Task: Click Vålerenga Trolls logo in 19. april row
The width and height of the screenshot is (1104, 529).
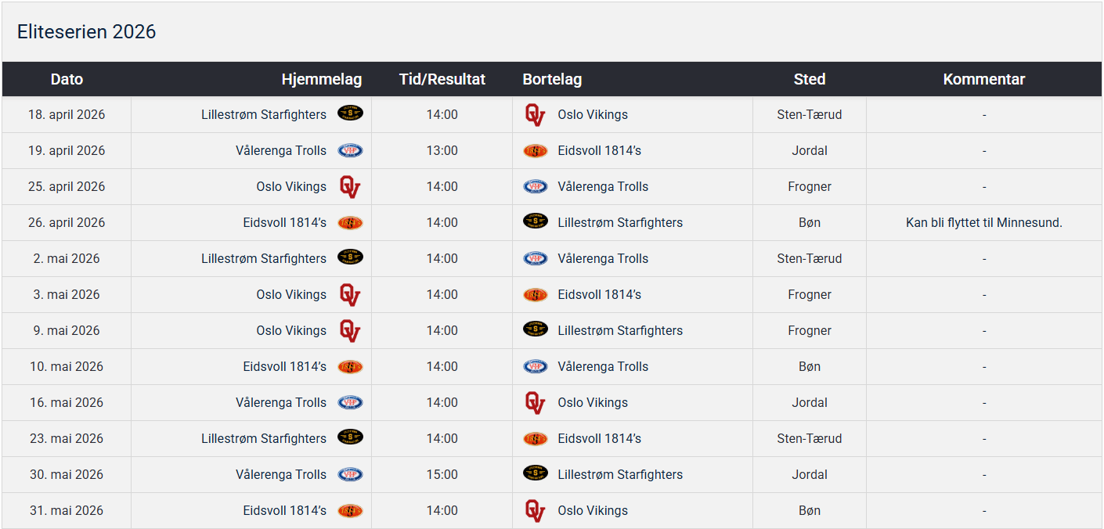Action: click(x=350, y=150)
